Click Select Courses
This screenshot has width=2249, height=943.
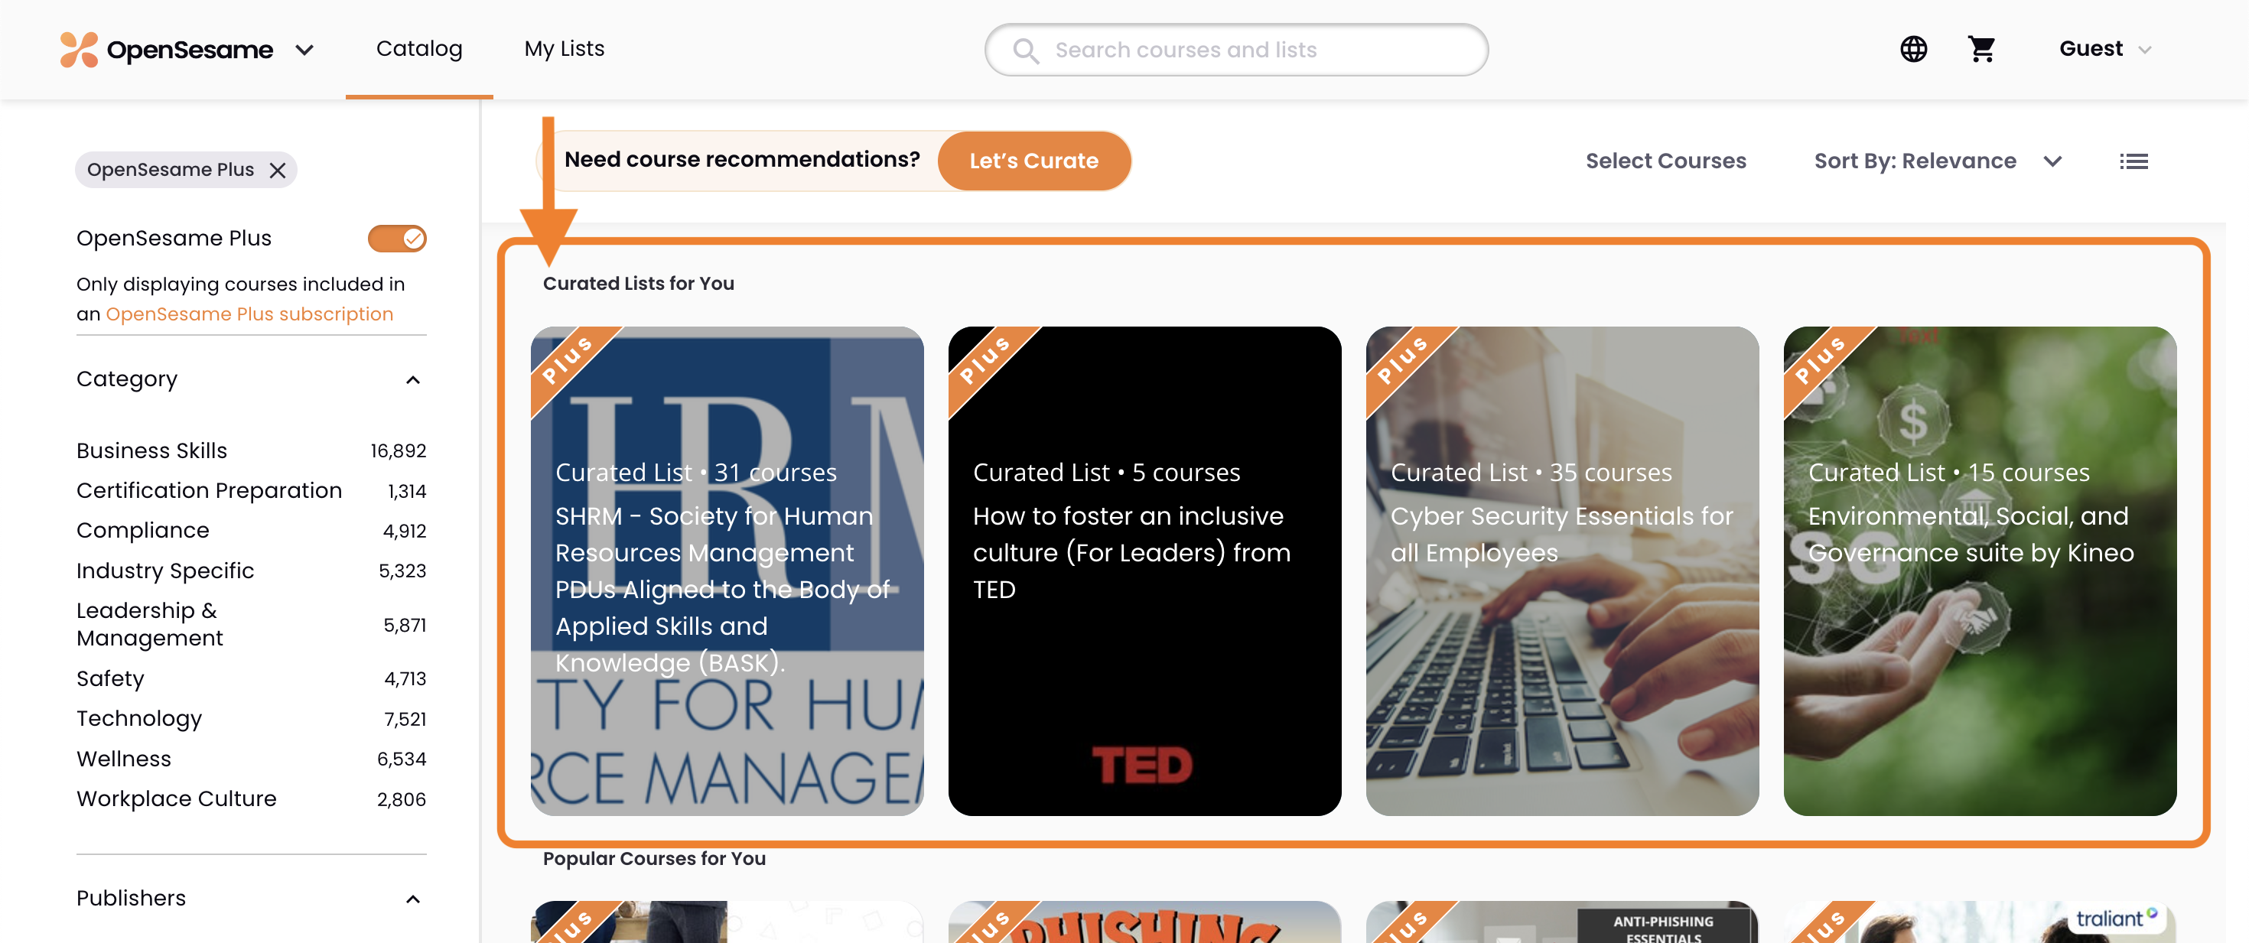(x=1666, y=161)
